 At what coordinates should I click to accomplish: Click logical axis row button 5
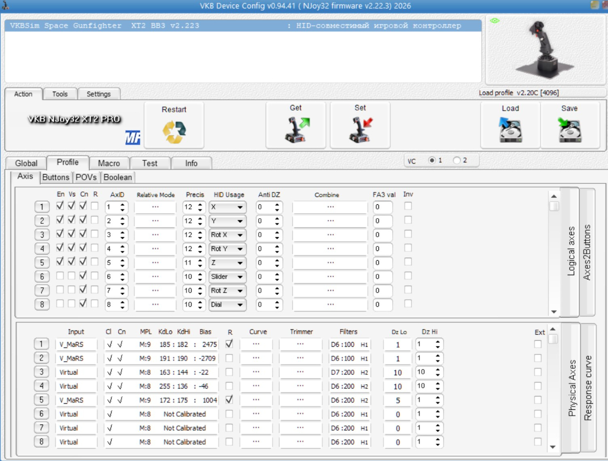[42, 263]
